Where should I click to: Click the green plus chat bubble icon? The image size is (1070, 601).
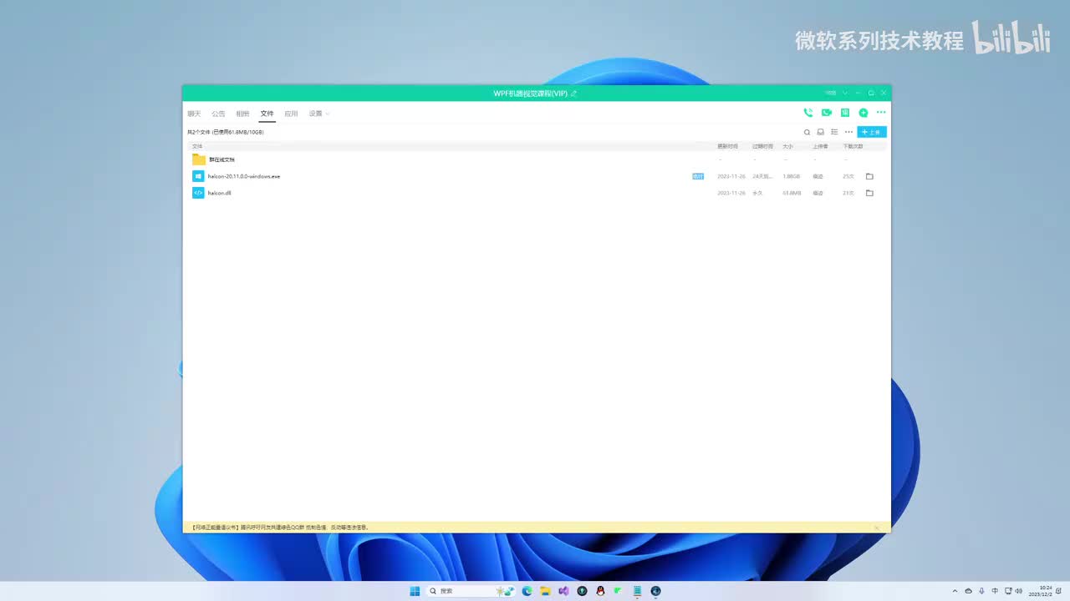864,113
